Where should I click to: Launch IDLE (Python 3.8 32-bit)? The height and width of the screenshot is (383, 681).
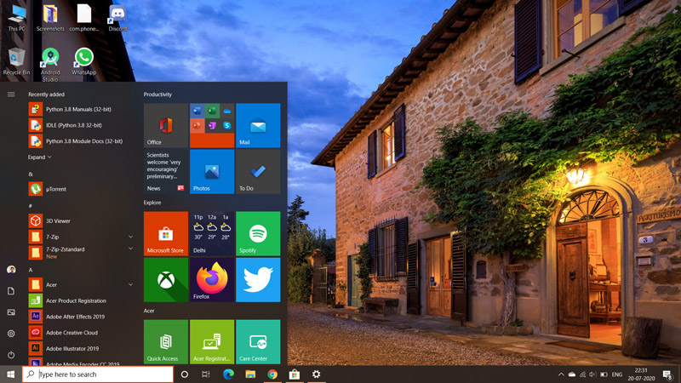pos(81,125)
